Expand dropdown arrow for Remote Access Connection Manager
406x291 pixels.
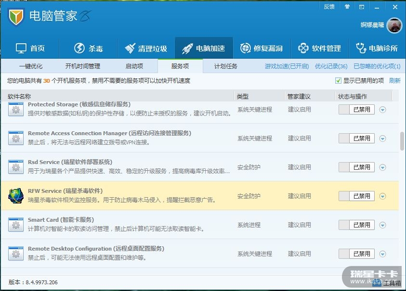(x=383, y=139)
